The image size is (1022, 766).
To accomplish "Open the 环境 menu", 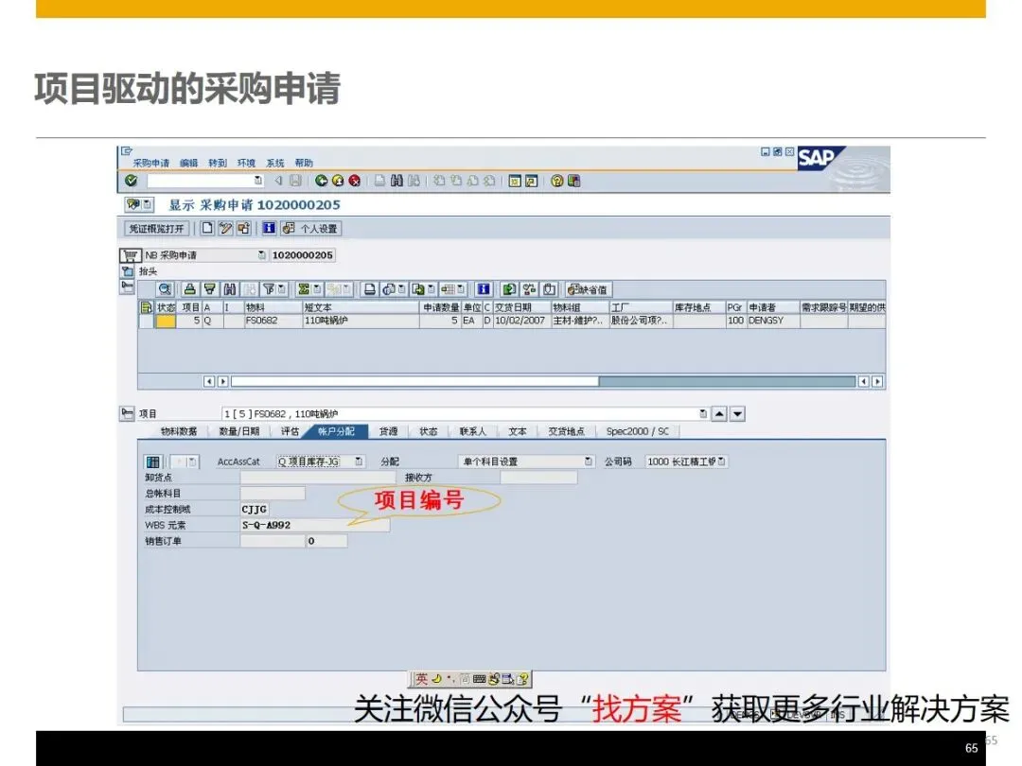I will click(x=246, y=163).
